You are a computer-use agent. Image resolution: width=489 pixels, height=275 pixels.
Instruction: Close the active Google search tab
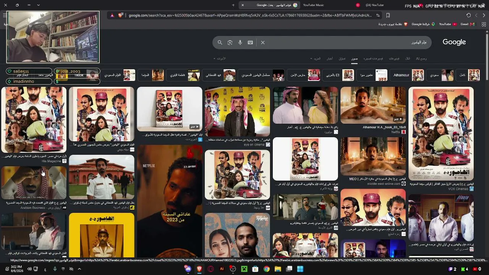tap(242, 5)
